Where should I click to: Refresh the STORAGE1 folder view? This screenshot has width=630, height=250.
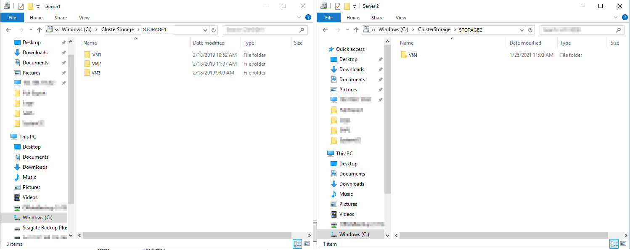pyautogui.click(x=214, y=29)
